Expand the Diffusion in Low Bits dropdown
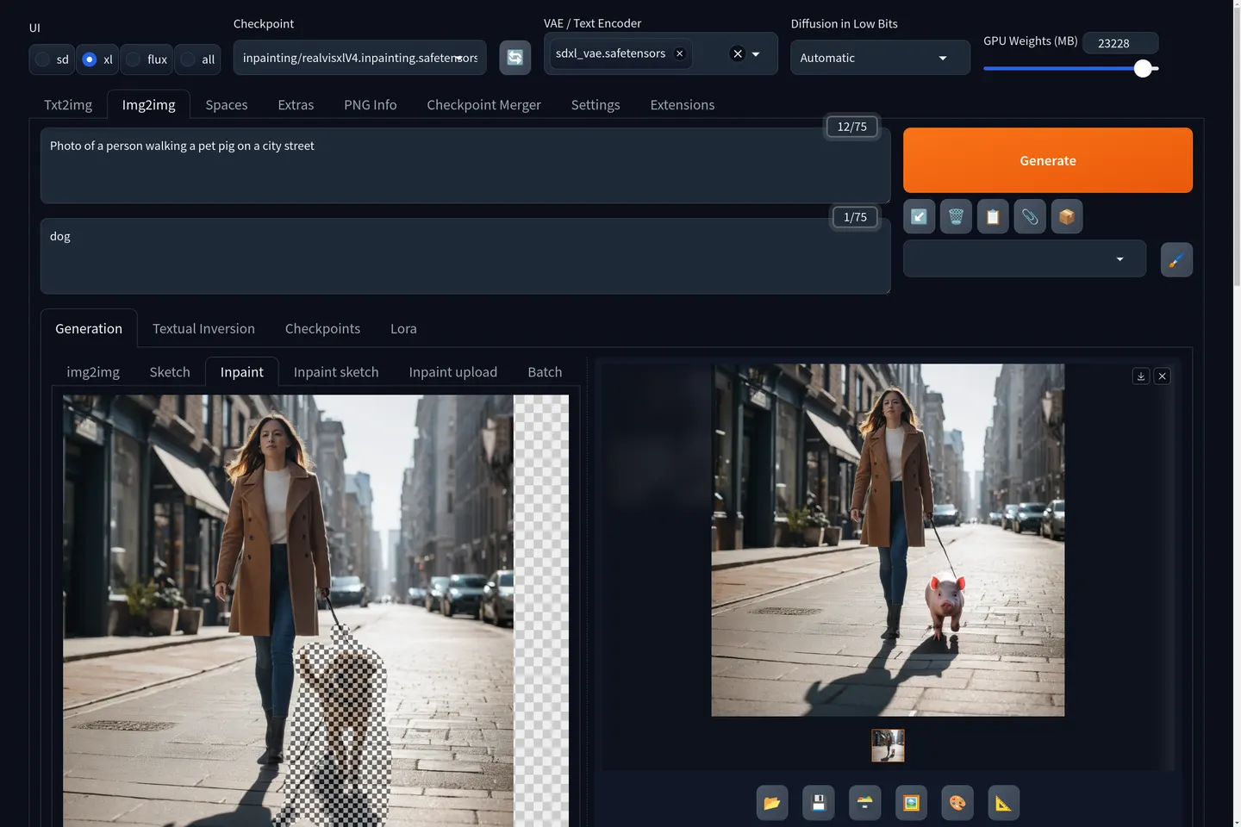1241x827 pixels. point(880,58)
